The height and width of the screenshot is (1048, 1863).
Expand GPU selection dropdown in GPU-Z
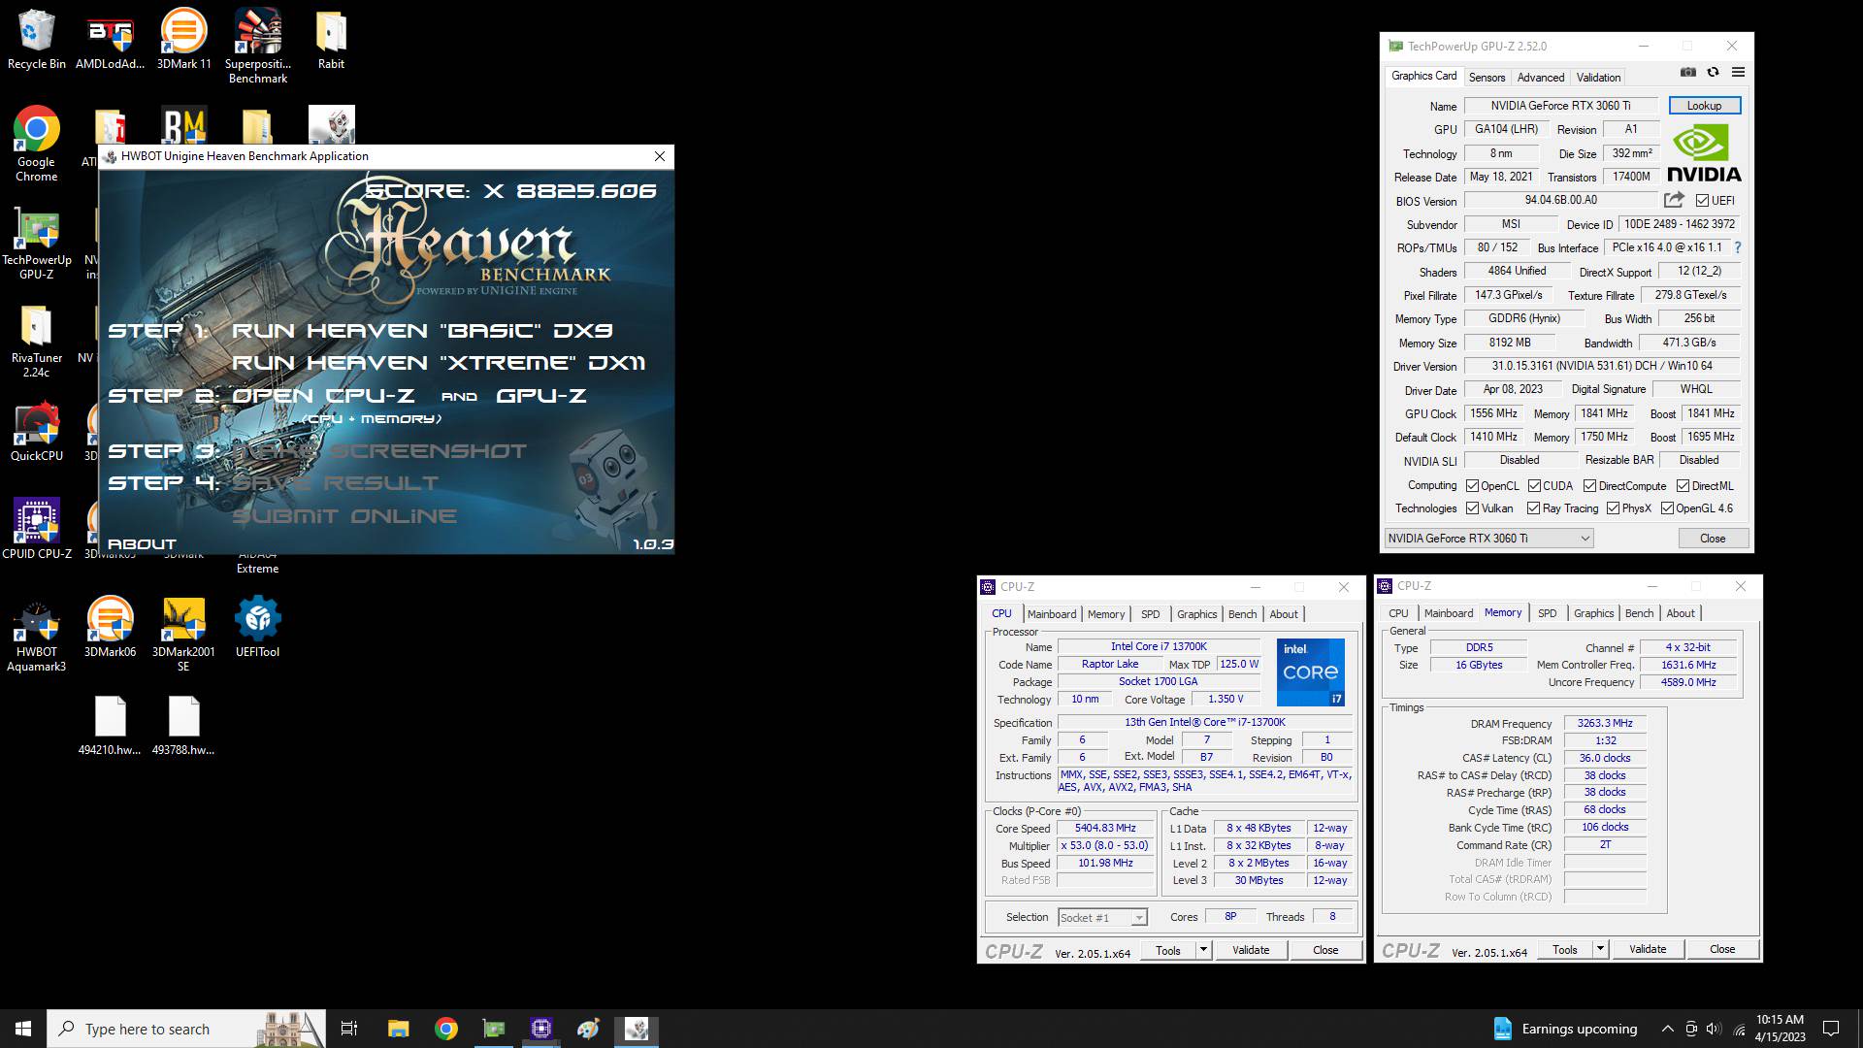(x=1488, y=539)
